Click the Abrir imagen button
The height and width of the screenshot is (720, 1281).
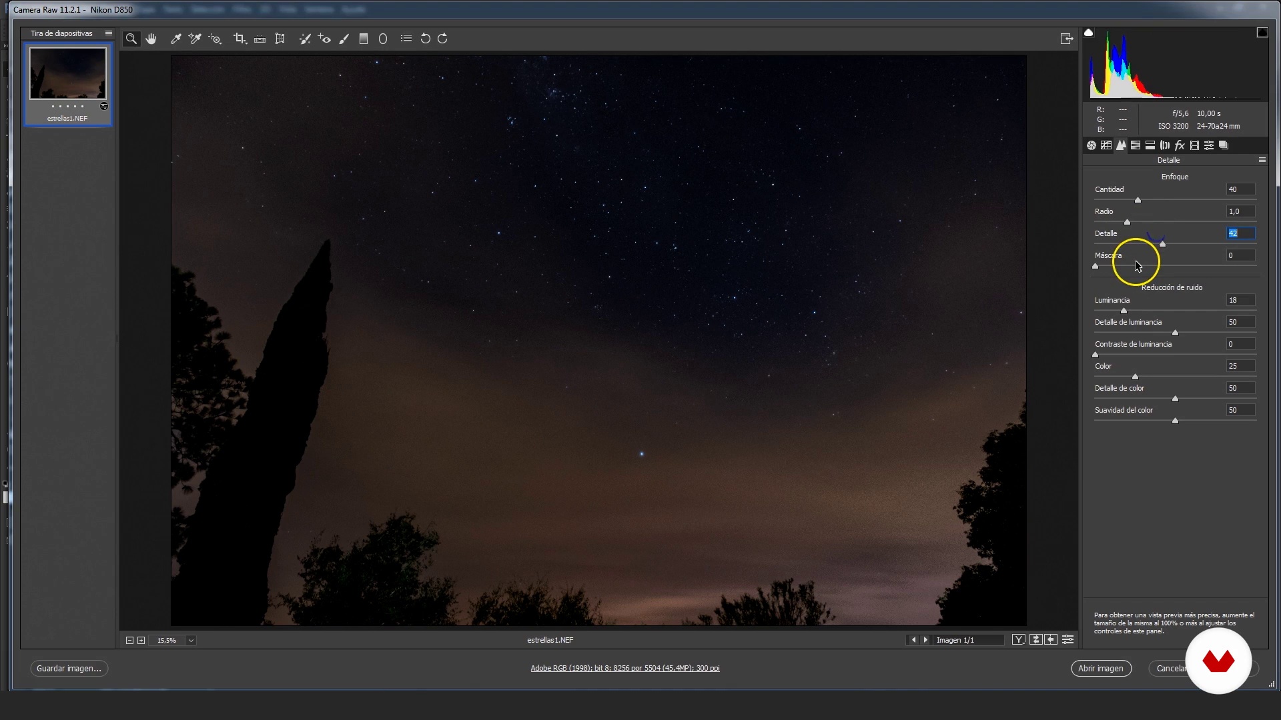[1101, 668]
